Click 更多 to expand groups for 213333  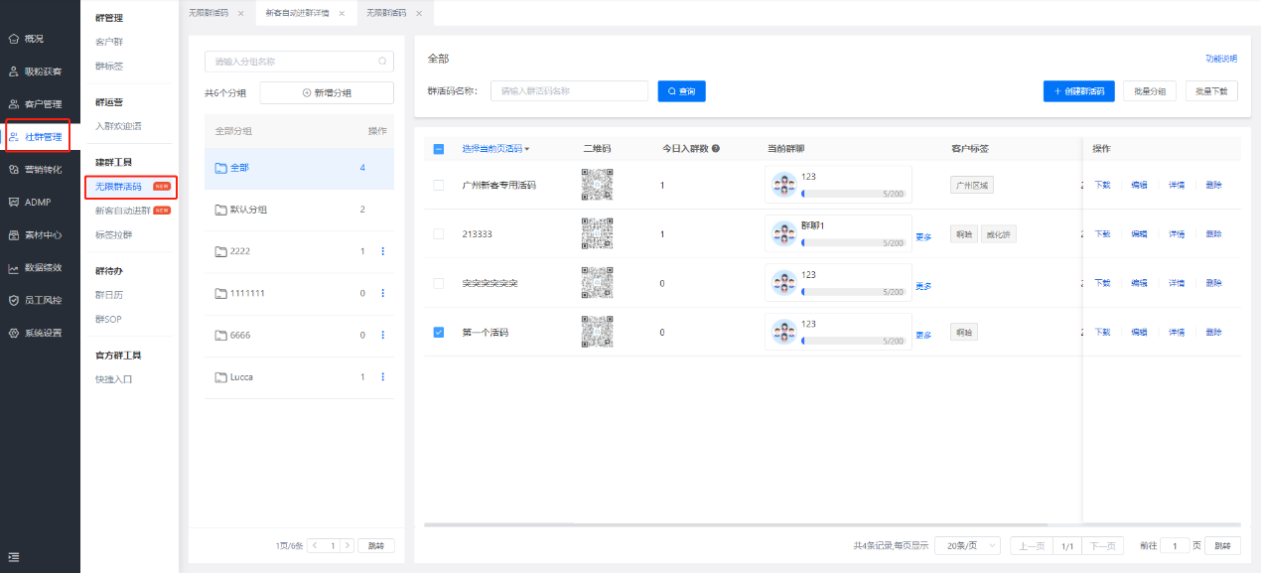(x=923, y=236)
